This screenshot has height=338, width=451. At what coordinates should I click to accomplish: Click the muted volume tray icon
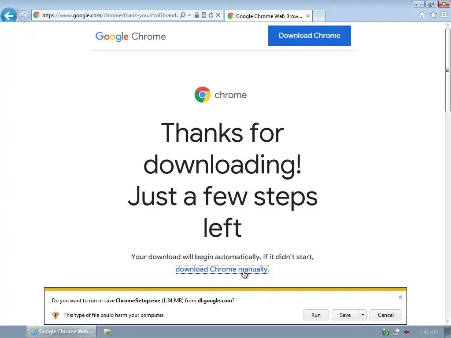pos(407,332)
